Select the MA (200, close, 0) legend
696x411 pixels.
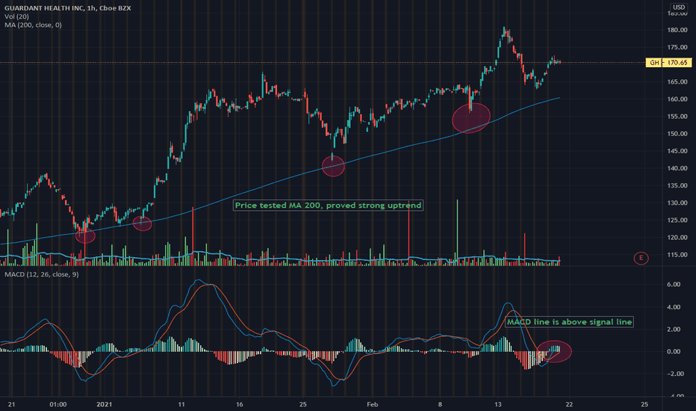click(33, 25)
